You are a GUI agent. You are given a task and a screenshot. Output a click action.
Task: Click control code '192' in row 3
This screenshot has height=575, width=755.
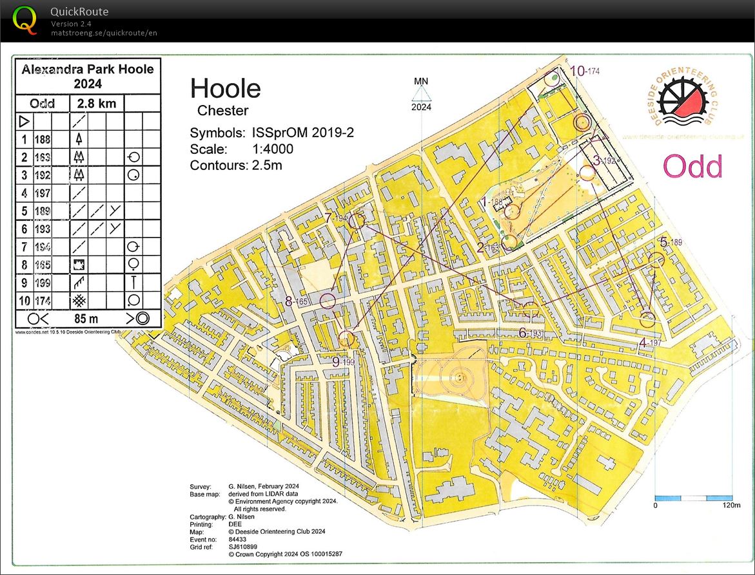click(43, 175)
